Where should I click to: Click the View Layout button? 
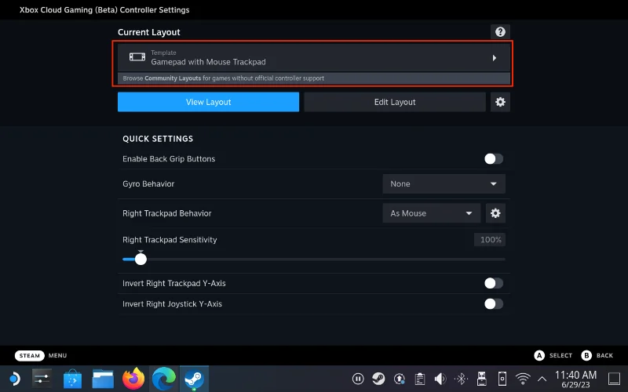pos(208,102)
